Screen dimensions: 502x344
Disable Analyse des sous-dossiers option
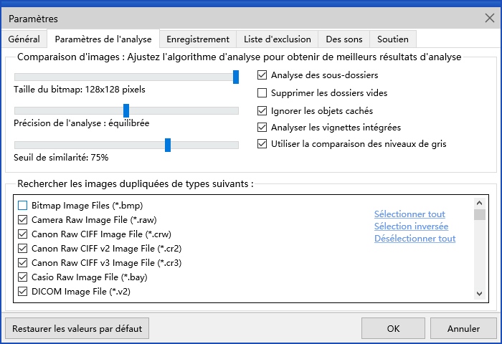tap(262, 75)
